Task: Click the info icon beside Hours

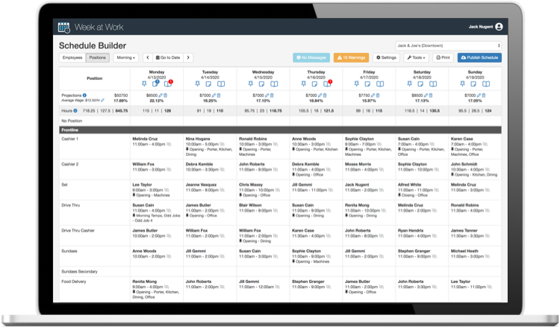Action: (x=75, y=110)
